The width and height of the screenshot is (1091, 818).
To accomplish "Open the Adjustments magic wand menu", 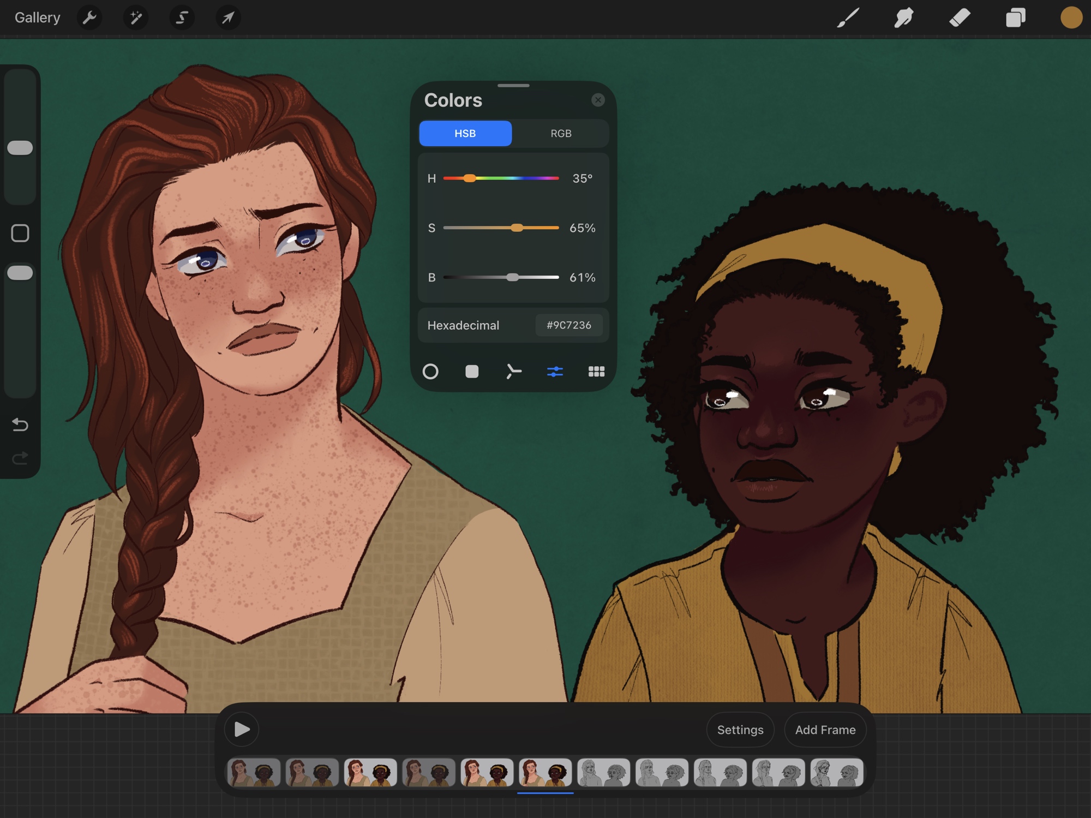I will click(135, 17).
